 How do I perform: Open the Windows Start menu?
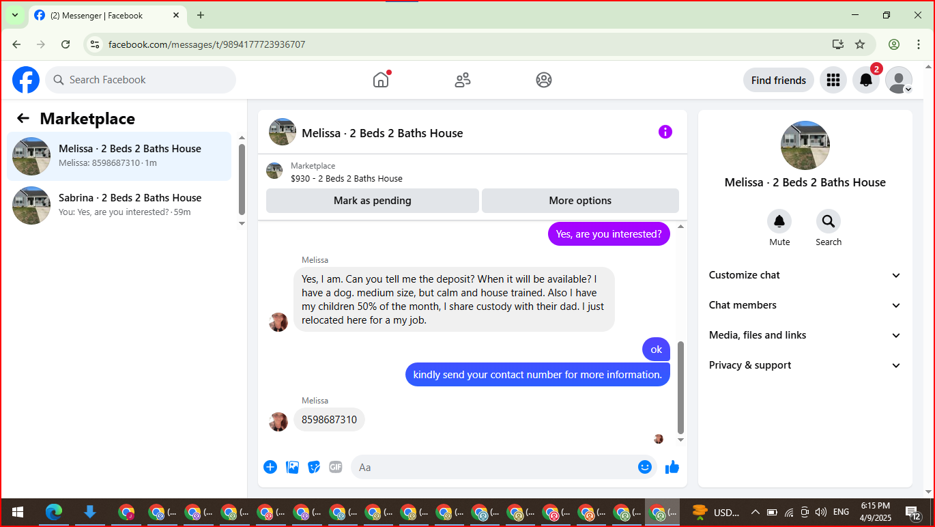click(x=18, y=512)
